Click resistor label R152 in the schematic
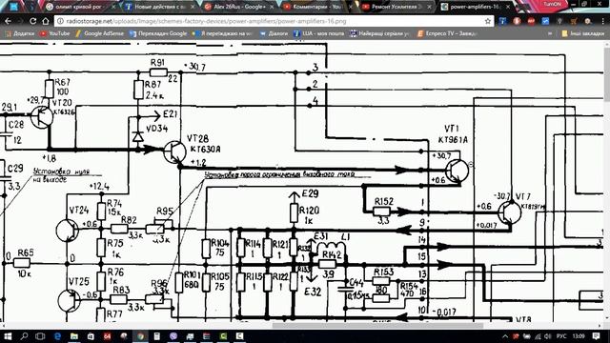The image size is (610, 343). pyautogui.click(x=384, y=201)
